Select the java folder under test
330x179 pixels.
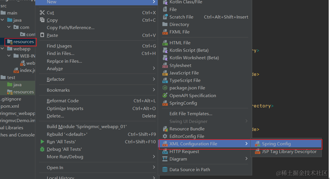(x=17, y=85)
